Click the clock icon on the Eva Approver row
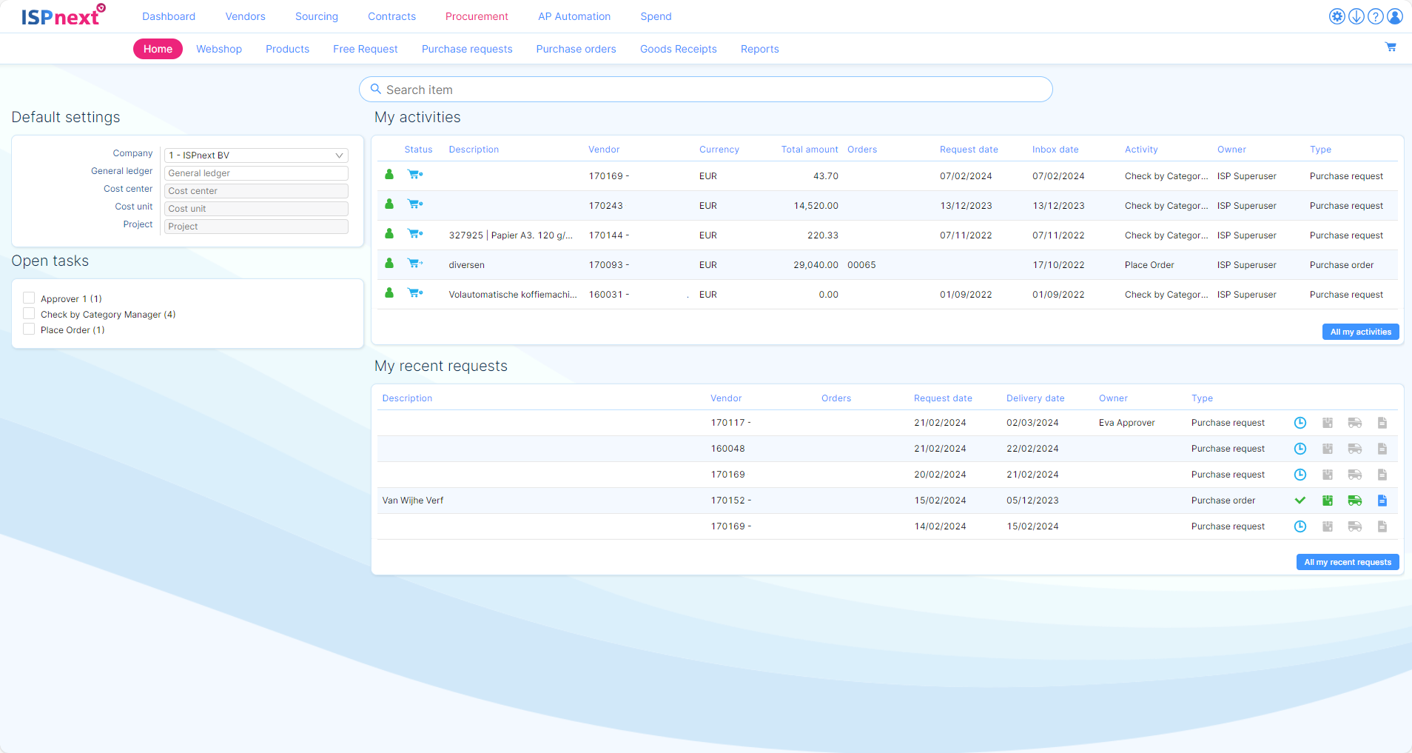 (1300, 423)
